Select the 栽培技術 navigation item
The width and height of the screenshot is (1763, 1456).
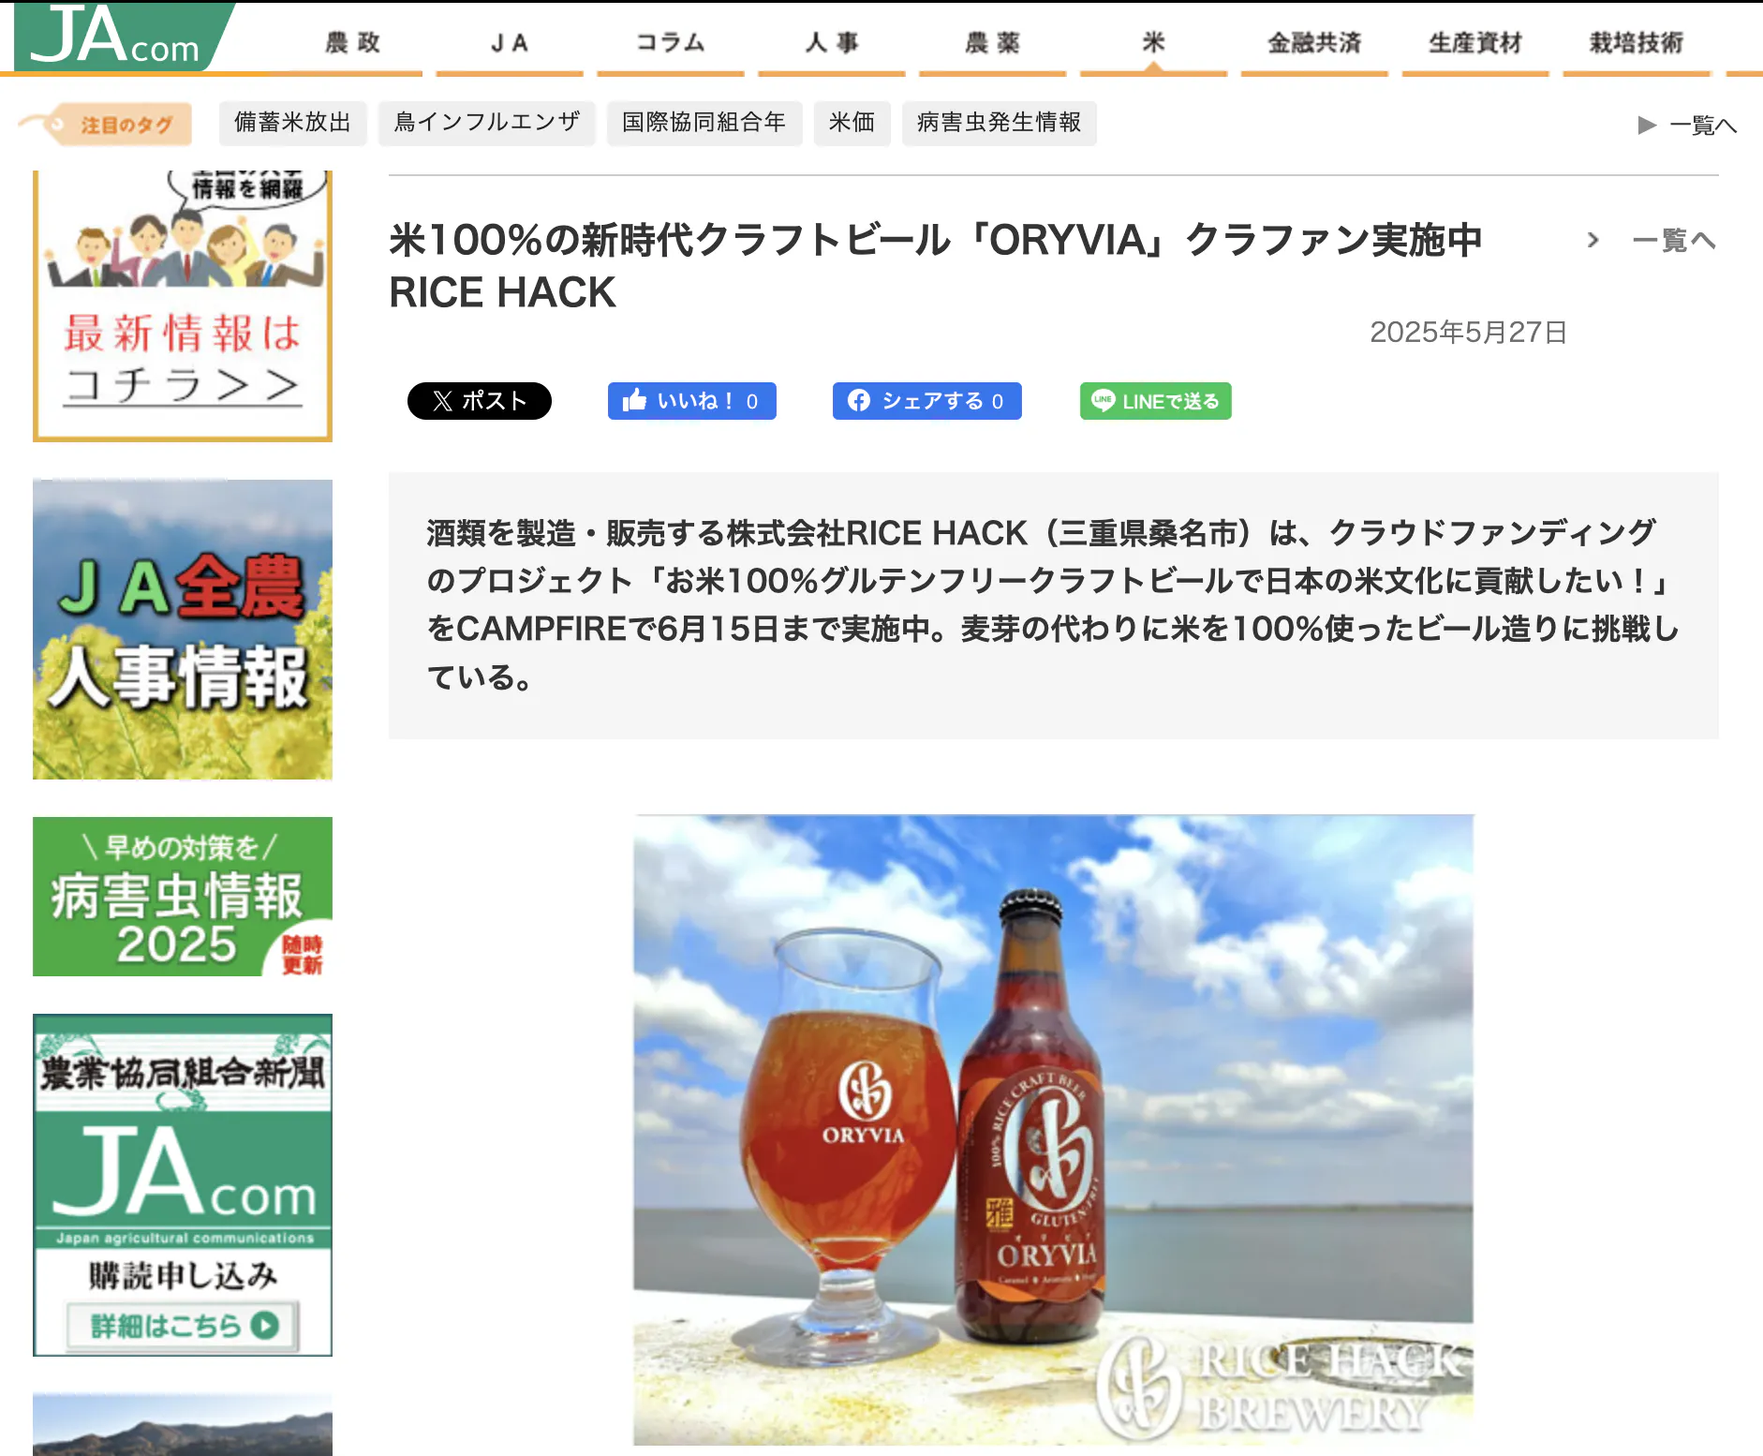[x=1636, y=43]
